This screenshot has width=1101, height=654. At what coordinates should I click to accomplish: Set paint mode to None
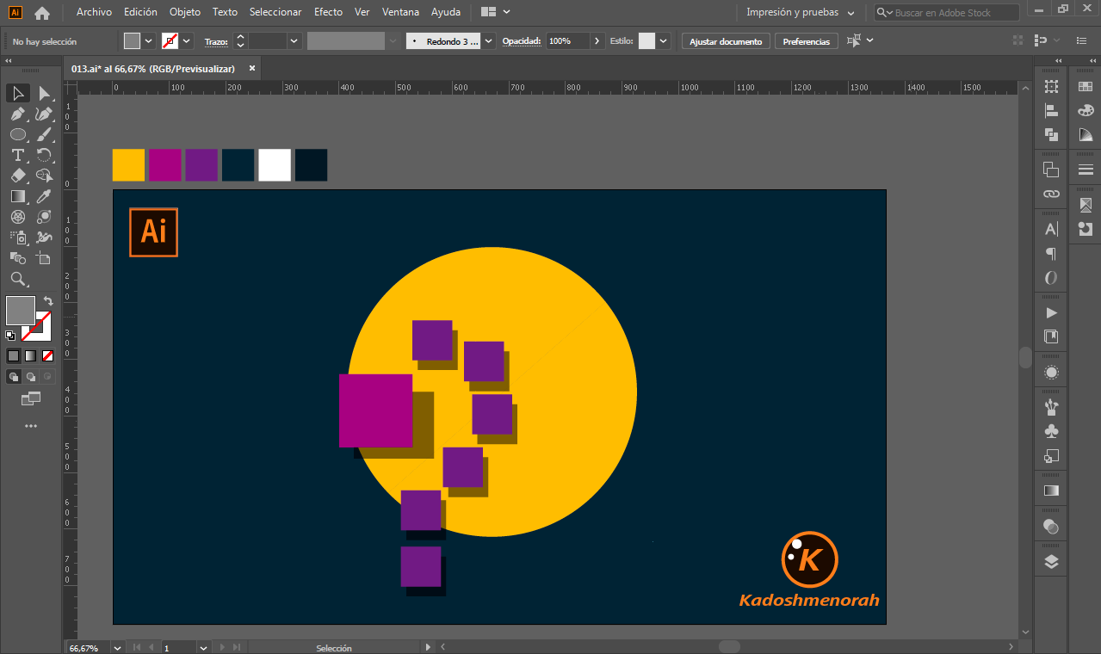point(48,355)
